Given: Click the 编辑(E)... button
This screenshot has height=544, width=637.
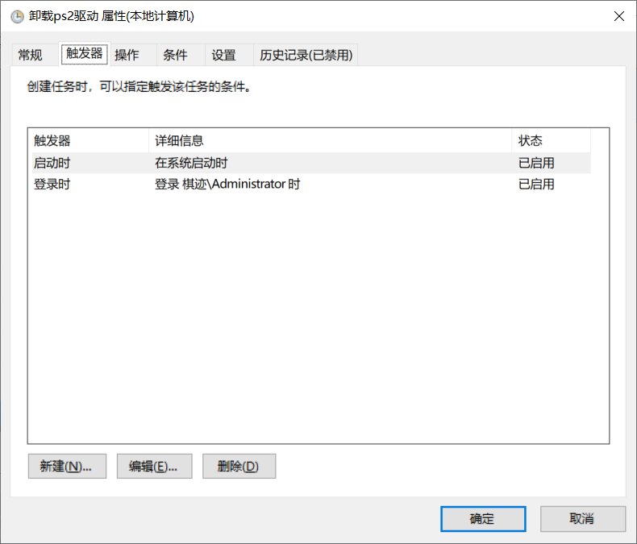Looking at the screenshot, I should pyautogui.click(x=154, y=466).
